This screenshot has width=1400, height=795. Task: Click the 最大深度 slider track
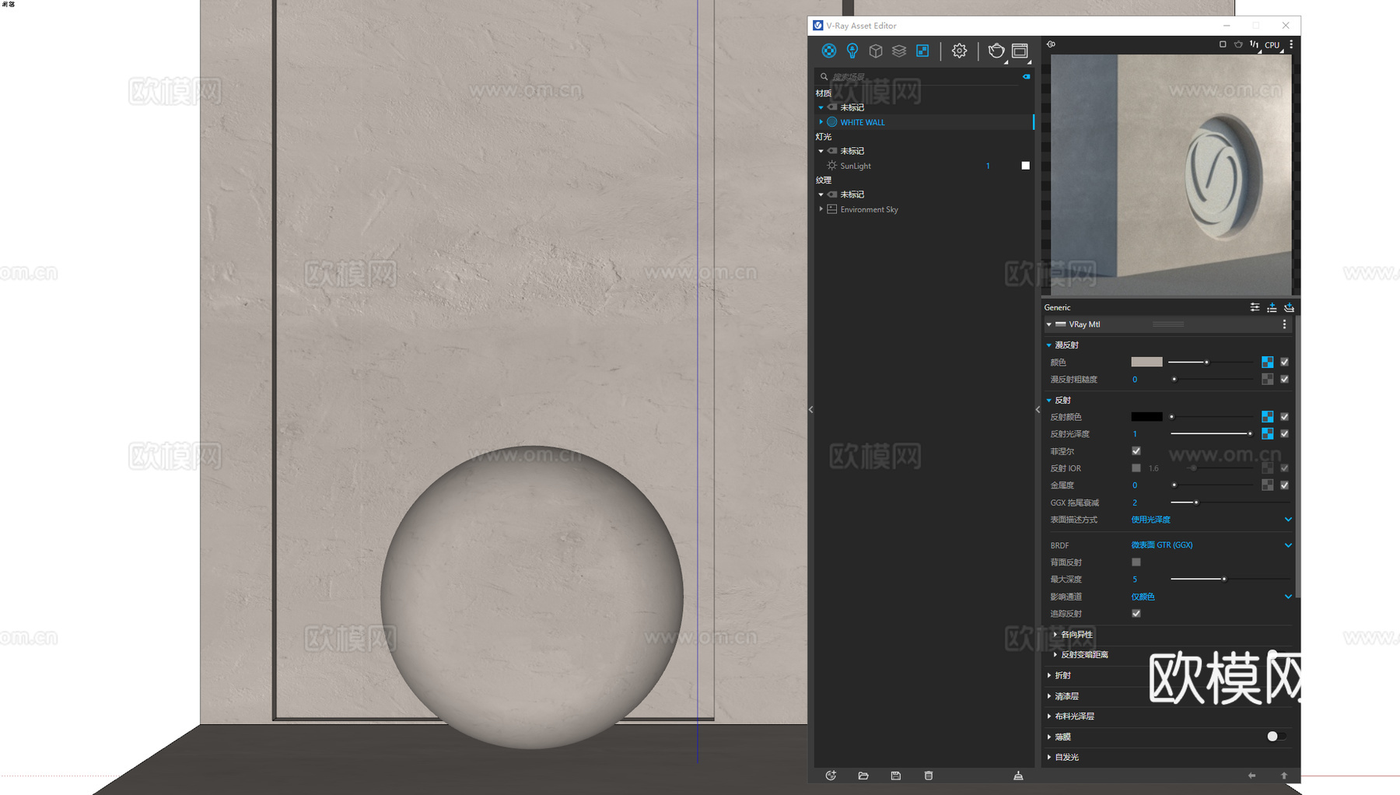pos(1230,580)
